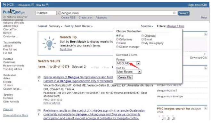
Task: Uncheck the Preliminary results article checkbox
Action: click(39, 111)
